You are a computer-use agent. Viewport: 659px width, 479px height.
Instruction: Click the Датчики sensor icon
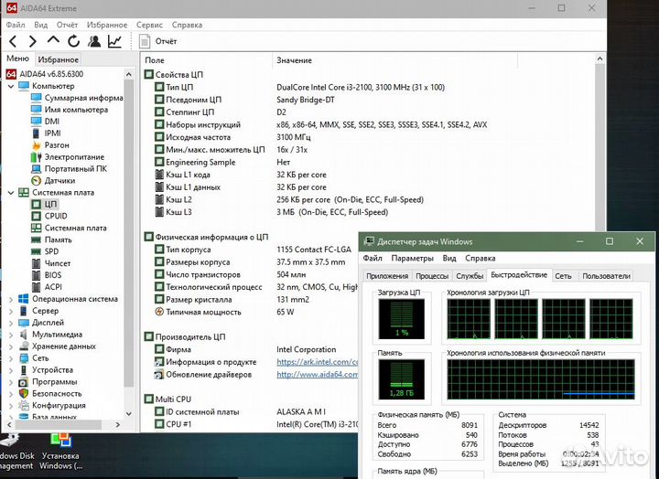pos(36,180)
